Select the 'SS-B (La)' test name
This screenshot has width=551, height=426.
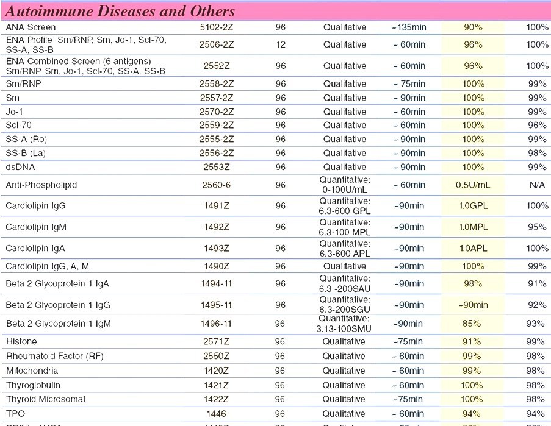[26, 154]
